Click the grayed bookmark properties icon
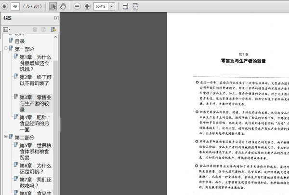Screen dimensions: 289x195 (x=44, y=29)
